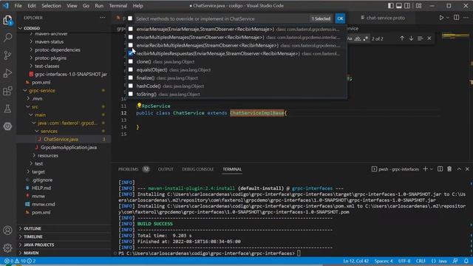473x266 pixels.
Task: Click the lightbulb code action on line 11
Action: click(139, 106)
